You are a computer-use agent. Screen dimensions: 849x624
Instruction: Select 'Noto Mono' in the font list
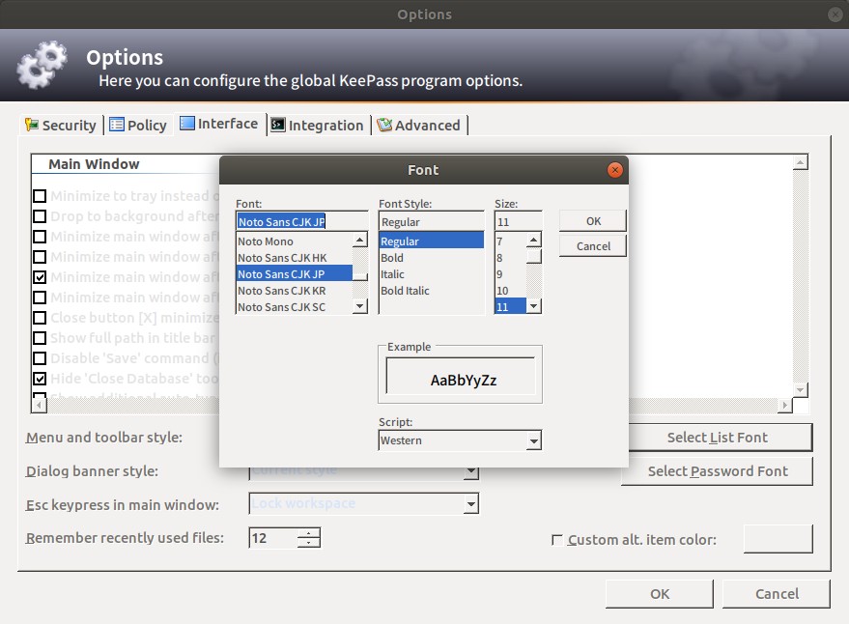(295, 241)
